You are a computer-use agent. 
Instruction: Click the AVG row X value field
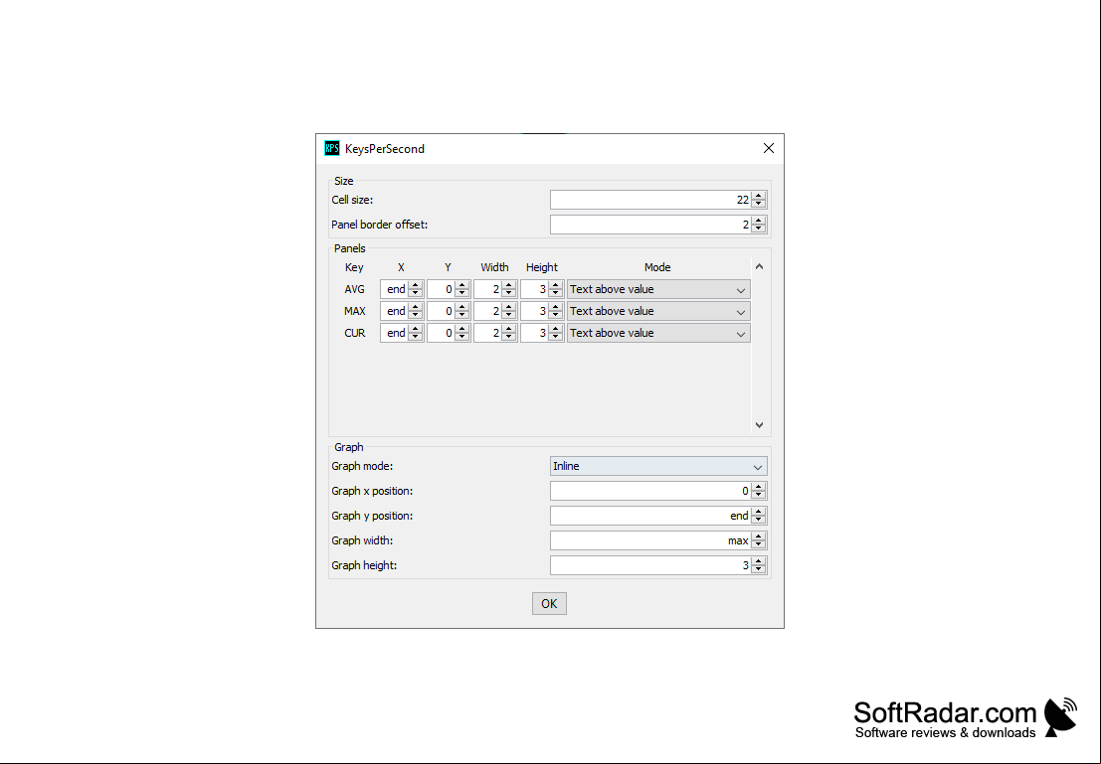(x=395, y=289)
